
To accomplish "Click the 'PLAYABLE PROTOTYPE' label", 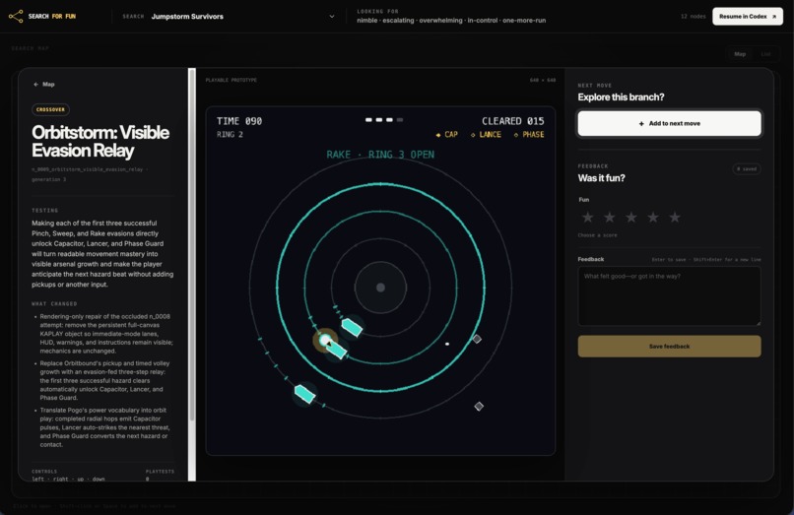I will point(231,80).
